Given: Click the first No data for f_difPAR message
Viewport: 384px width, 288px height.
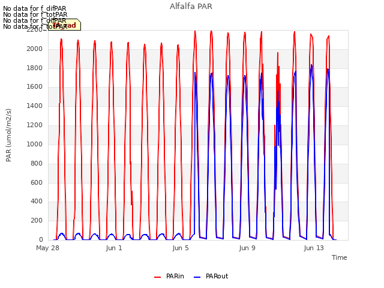Looking at the screenshot, I should [x=35, y=8].
